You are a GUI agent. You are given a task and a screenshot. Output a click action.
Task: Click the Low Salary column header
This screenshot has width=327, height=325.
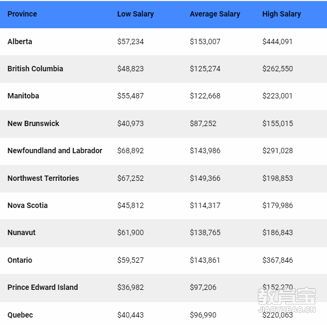(135, 14)
